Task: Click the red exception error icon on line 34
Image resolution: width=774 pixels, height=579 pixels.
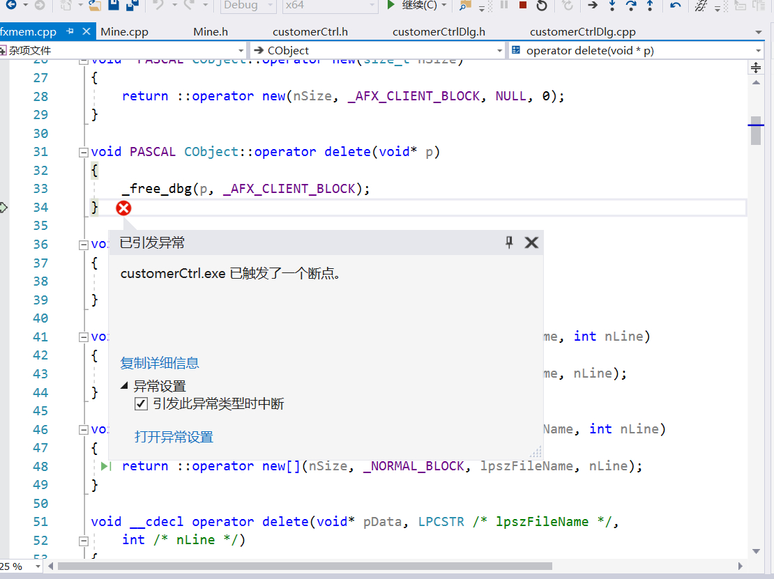Action: 123,208
